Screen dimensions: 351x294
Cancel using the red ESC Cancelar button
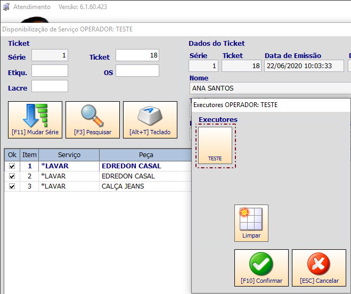pyautogui.click(x=319, y=268)
